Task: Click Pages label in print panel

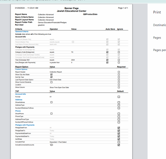Action: click(157, 38)
